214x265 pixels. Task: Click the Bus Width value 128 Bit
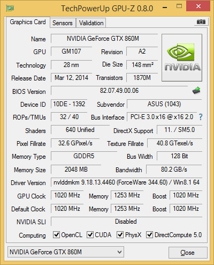coord(179,156)
